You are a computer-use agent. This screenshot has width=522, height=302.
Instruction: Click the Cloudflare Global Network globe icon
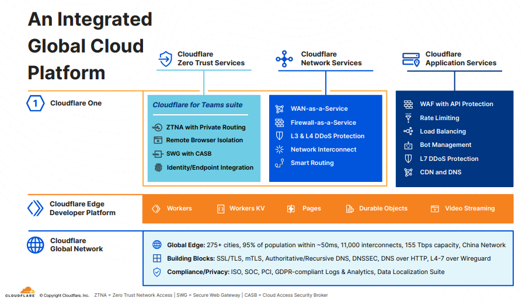pyautogui.click(x=35, y=245)
